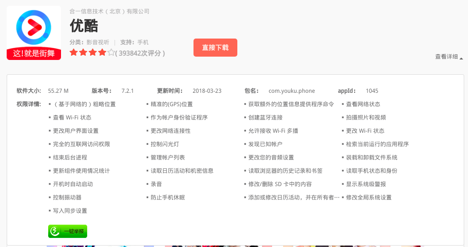Image resolution: width=468 pixels, height=247 pixels.
Task: Click permission 更改您的音频设置
Action: pyautogui.click(x=271, y=158)
